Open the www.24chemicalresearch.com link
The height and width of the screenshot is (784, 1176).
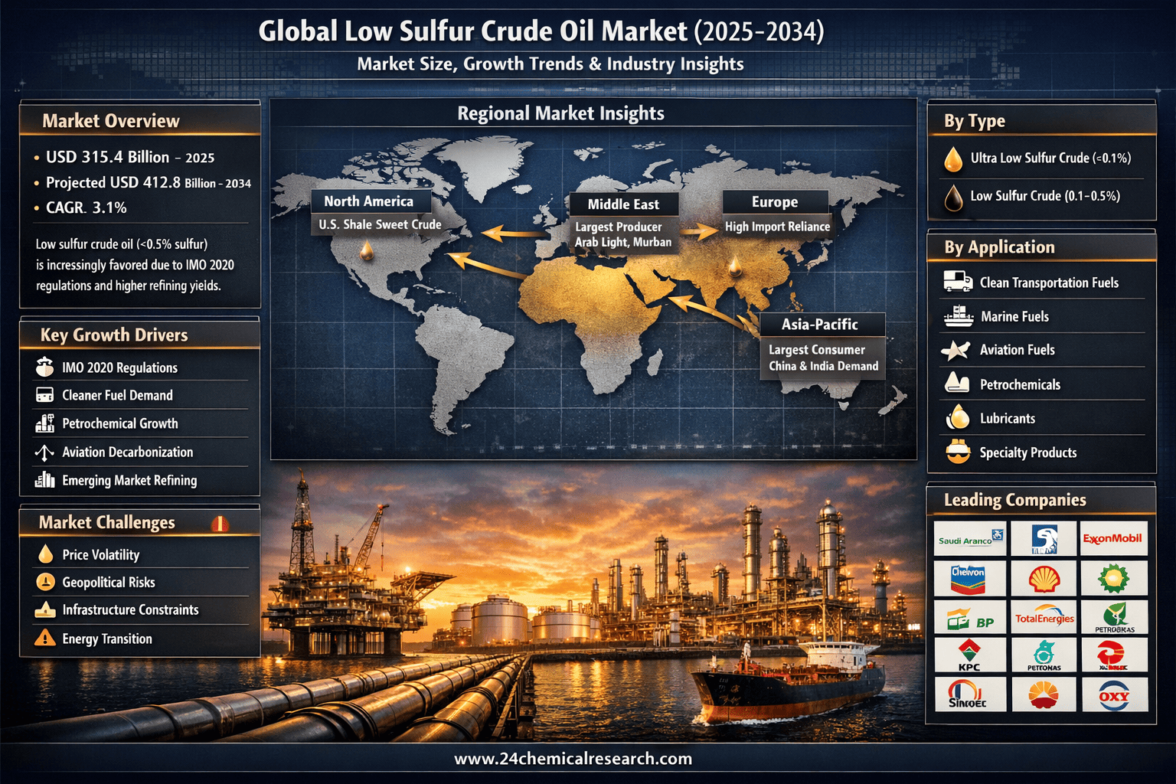(573, 759)
